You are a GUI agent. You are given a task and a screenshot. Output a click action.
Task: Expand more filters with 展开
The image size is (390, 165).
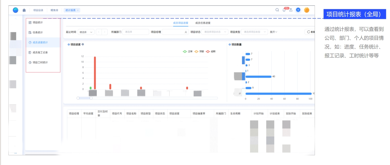273,32
